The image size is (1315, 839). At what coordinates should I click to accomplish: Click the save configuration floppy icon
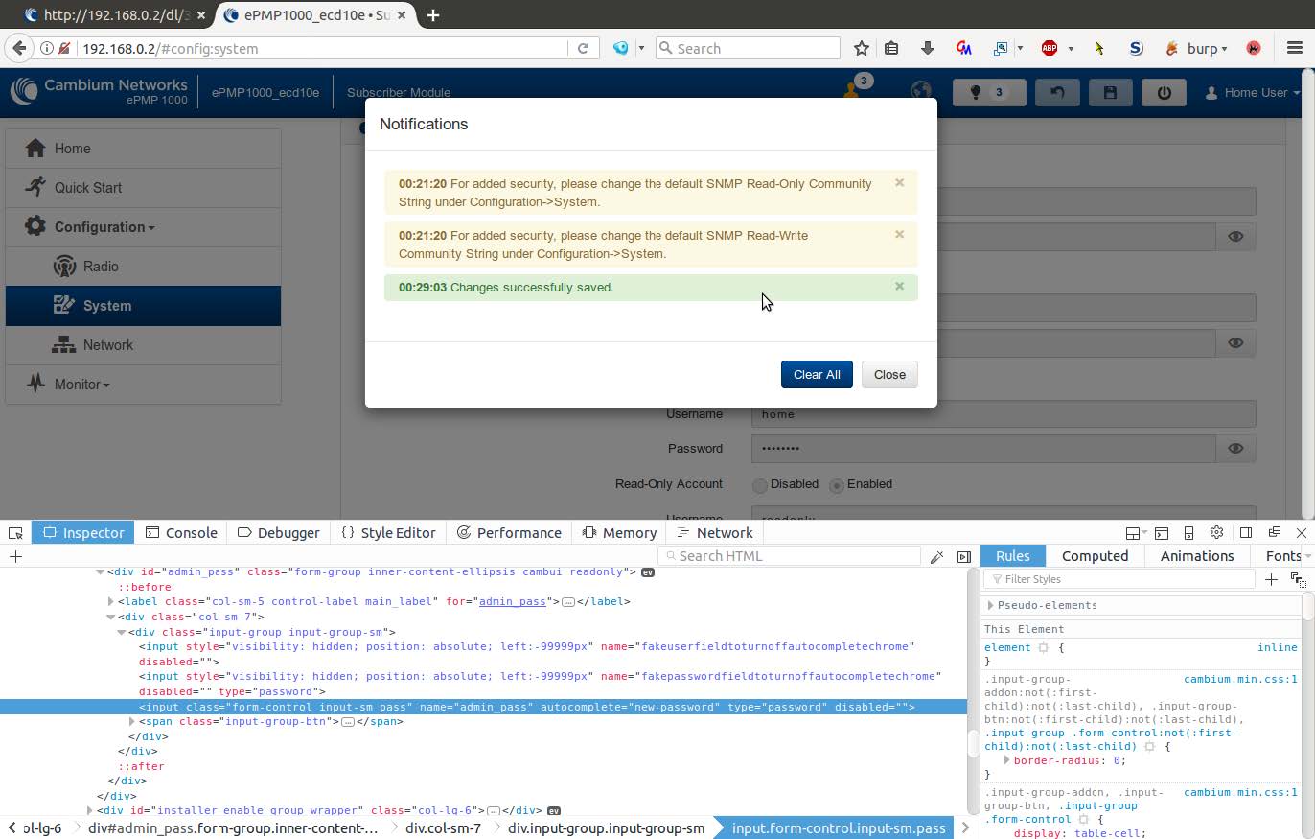[x=1110, y=93]
